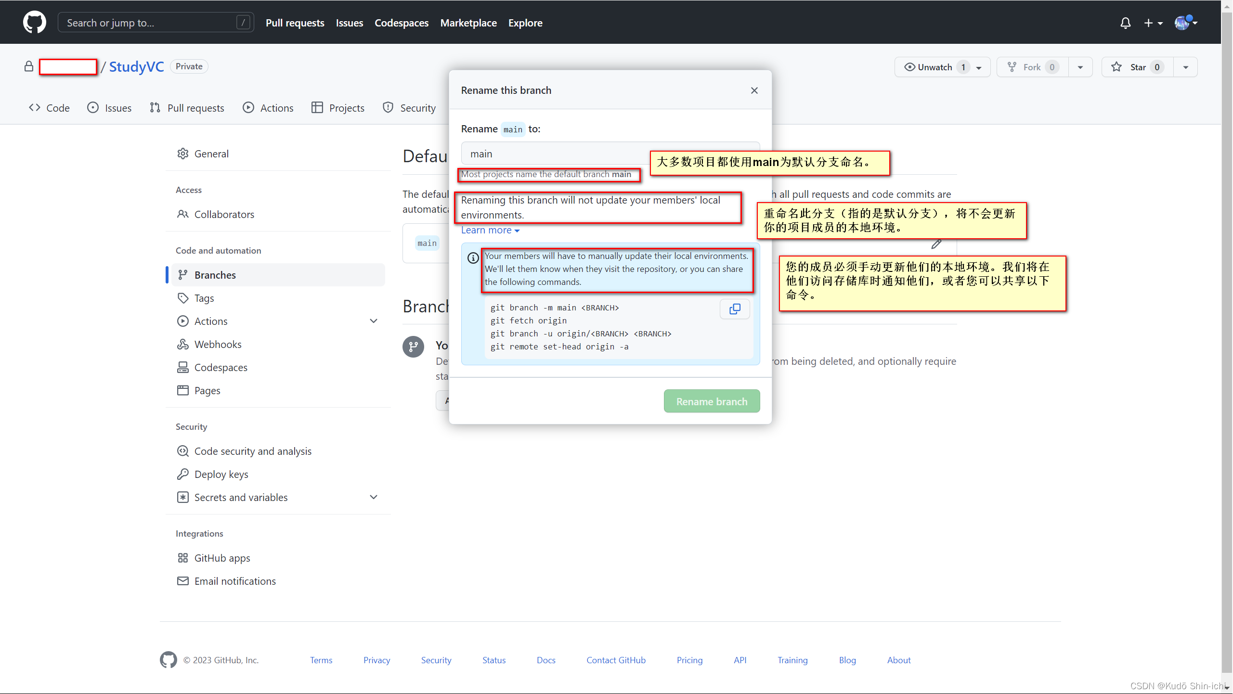
Task: Click the Fork button
Action: 1032,67
